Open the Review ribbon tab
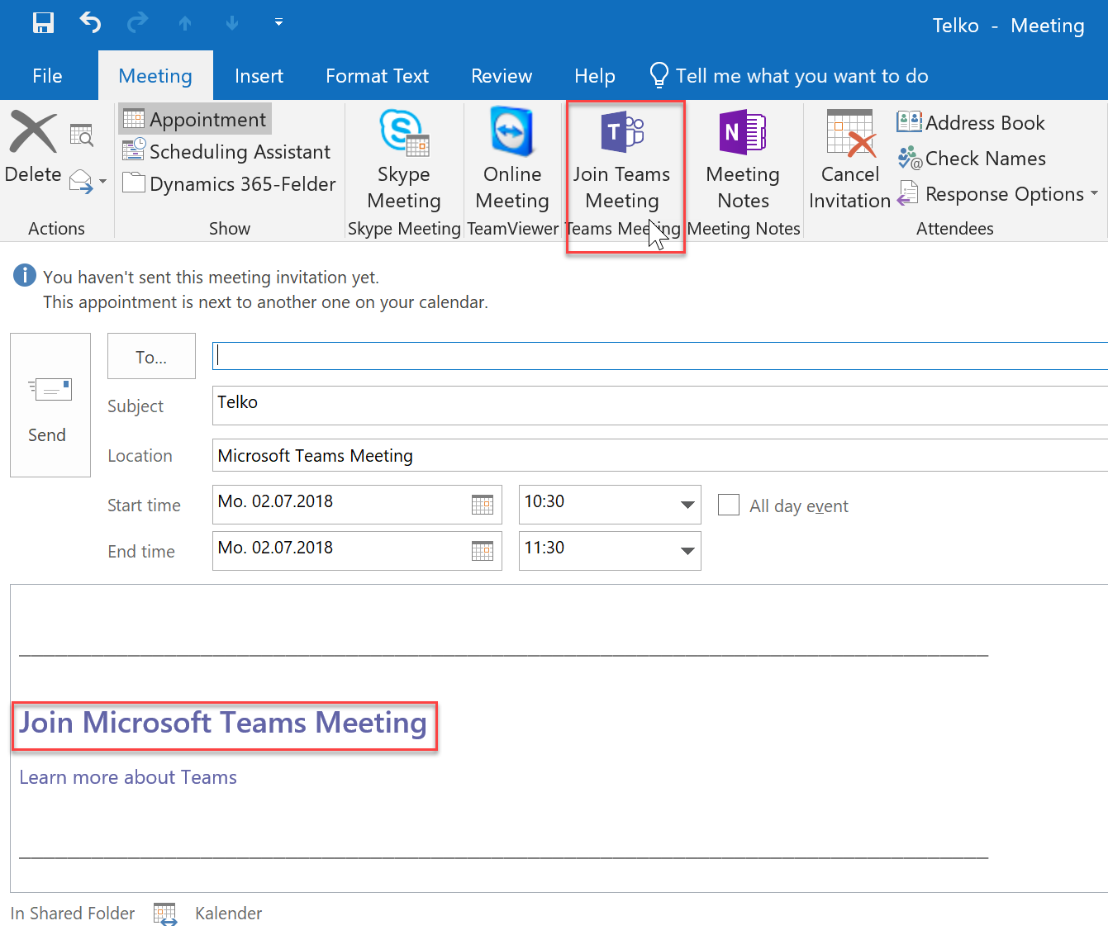Screen dimensions: 1108x935 (x=502, y=76)
